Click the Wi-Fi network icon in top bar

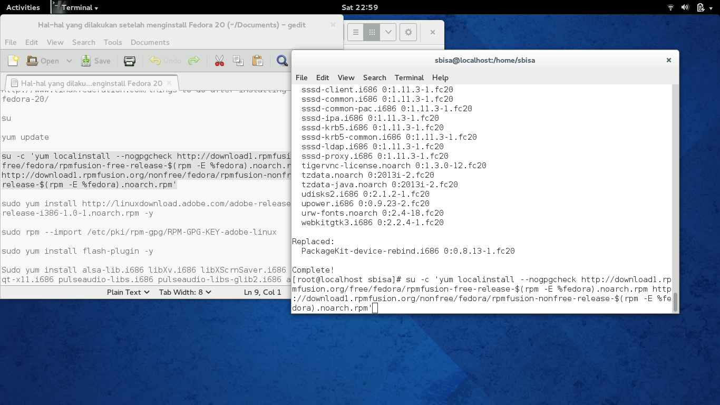(x=670, y=7)
